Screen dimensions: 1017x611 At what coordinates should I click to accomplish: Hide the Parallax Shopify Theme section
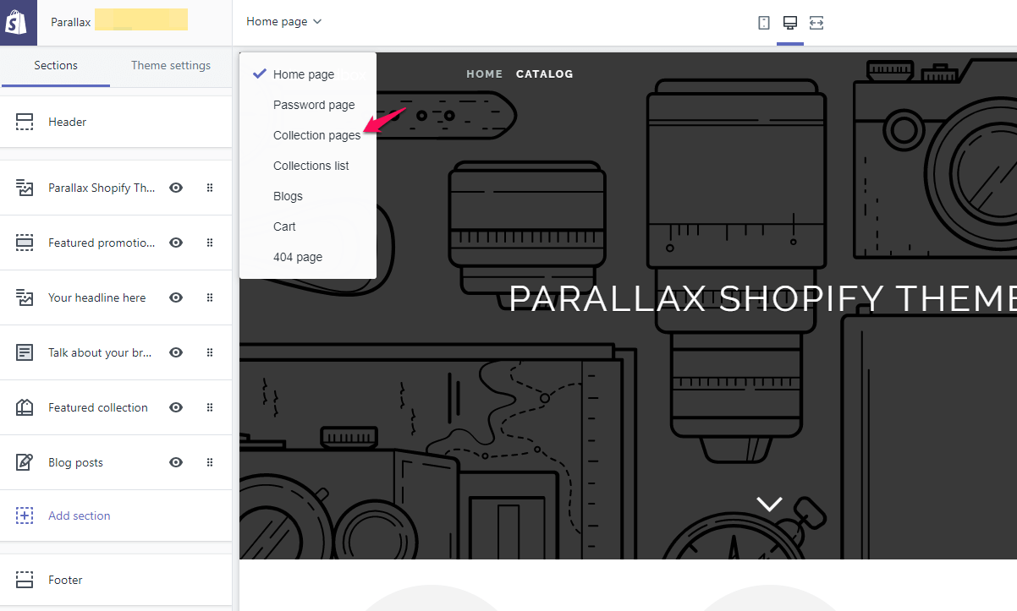176,188
